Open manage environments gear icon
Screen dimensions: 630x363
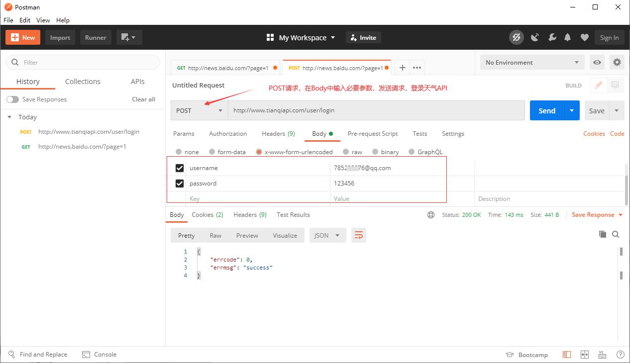pyautogui.click(x=617, y=62)
